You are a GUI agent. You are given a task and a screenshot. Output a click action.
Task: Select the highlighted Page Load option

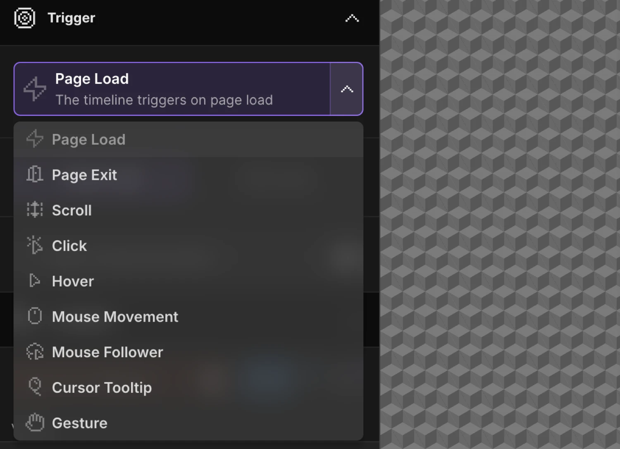point(88,139)
